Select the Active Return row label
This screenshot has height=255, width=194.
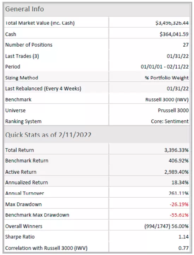tap(21, 172)
